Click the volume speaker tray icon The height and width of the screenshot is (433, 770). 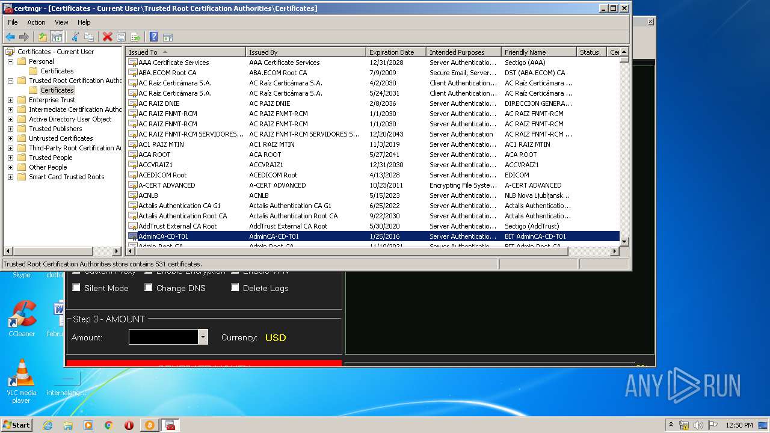698,425
